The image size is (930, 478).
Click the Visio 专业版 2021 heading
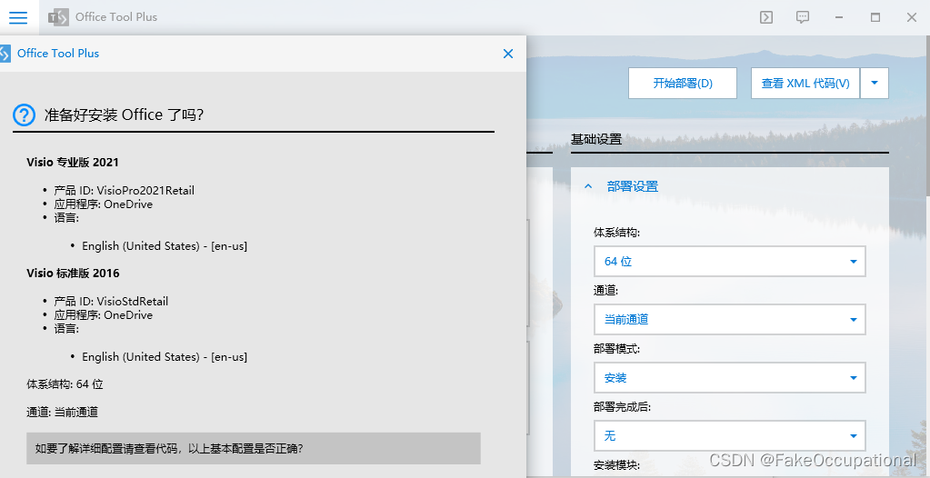pyautogui.click(x=73, y=163)
